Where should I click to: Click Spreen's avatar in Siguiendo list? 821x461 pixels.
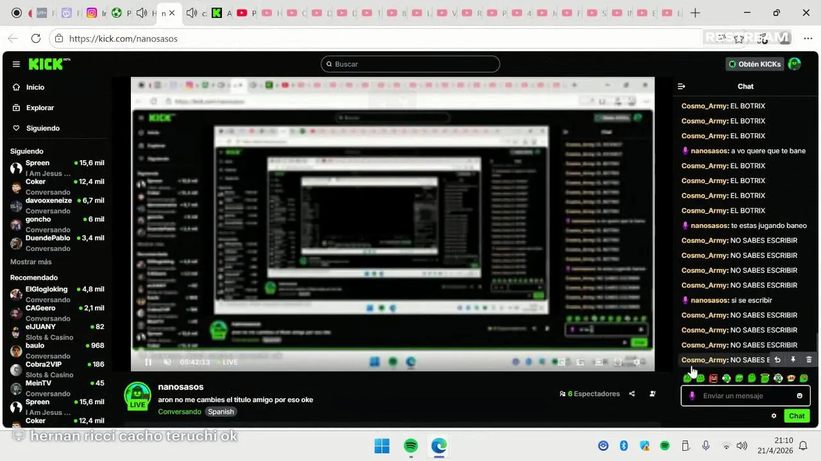[x=16, y=168]
